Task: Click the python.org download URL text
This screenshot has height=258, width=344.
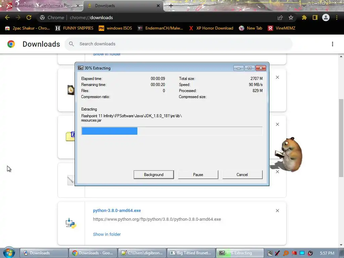Action: coord(157,219)
